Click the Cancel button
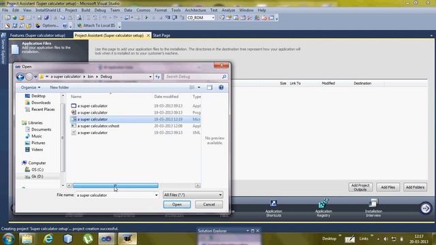The height and width of the screenshot is (245, 436). tap(209, 204)
